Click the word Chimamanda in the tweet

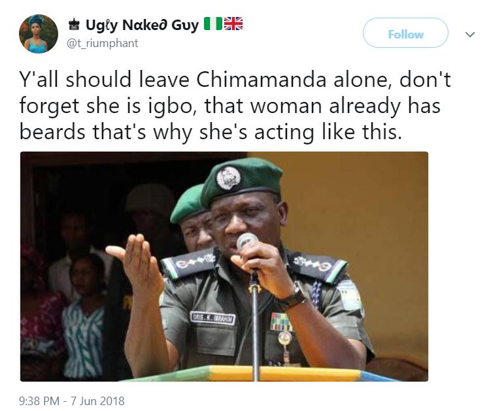(x=261, y=79)
